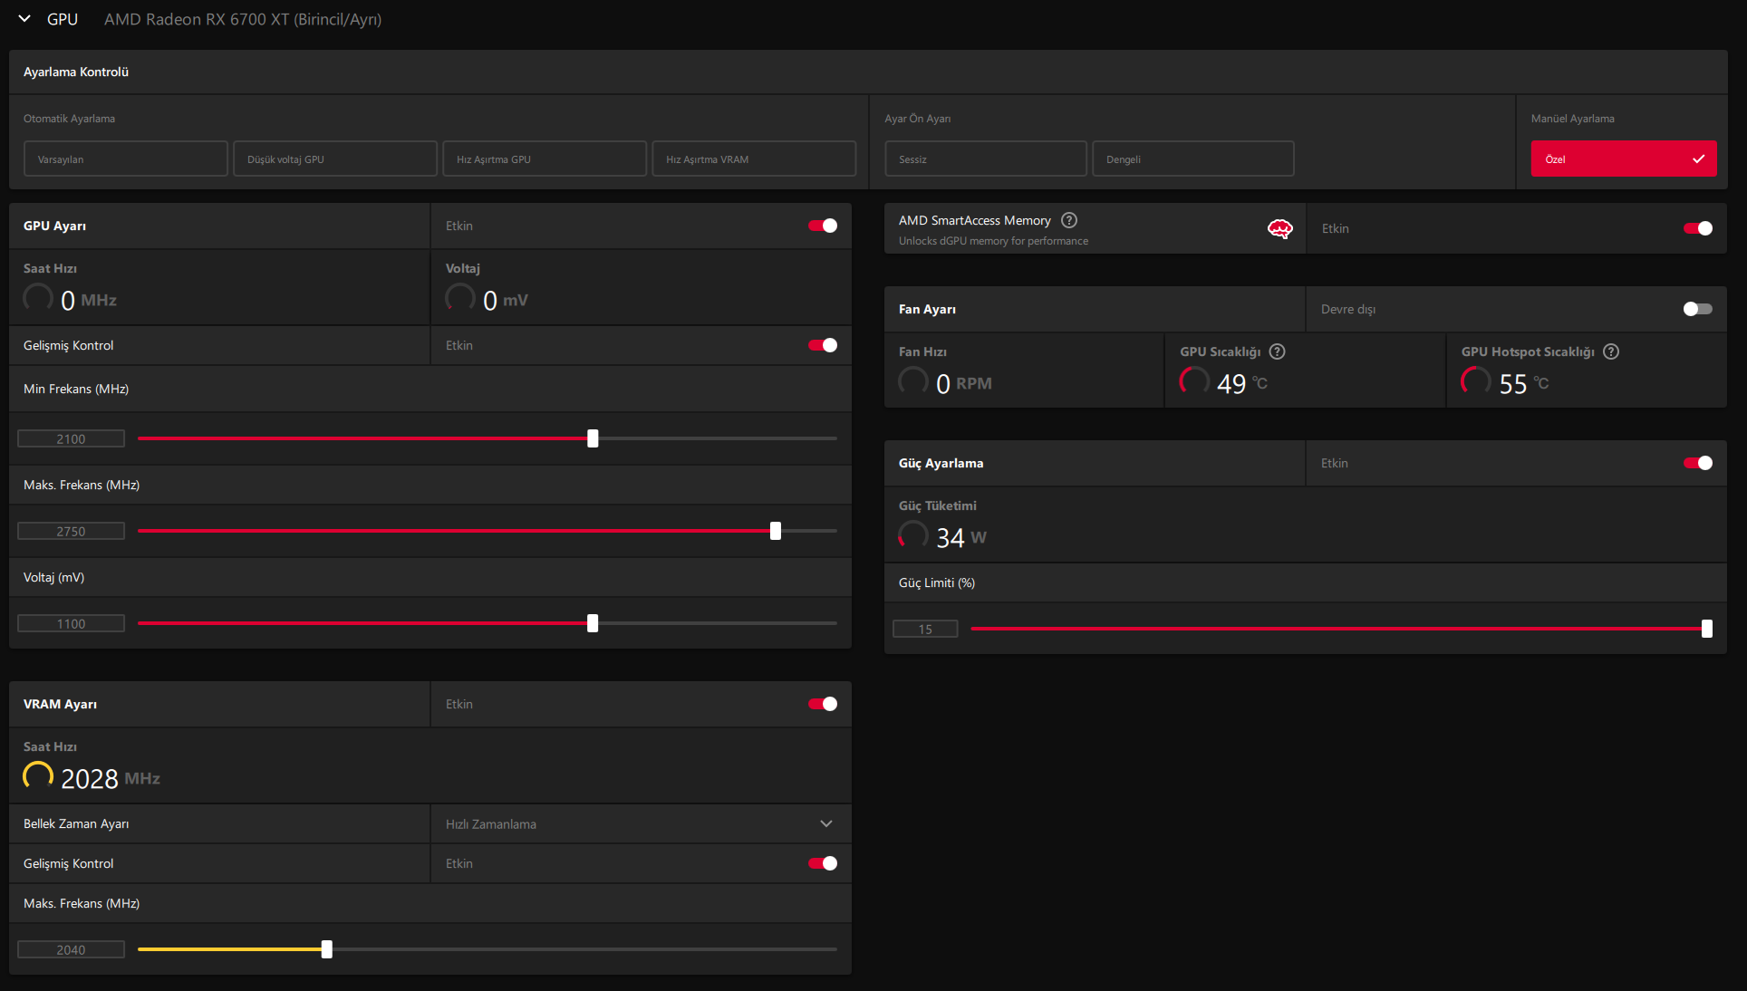Screen dimensions: 1747x991
Task: Click the 2028 MHz VRAM clock value
Action: coord(111,778)
